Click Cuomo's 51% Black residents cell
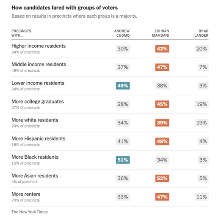Image resolution: width=224 pixels, height=219 pixels. click(x=123, y=160)
